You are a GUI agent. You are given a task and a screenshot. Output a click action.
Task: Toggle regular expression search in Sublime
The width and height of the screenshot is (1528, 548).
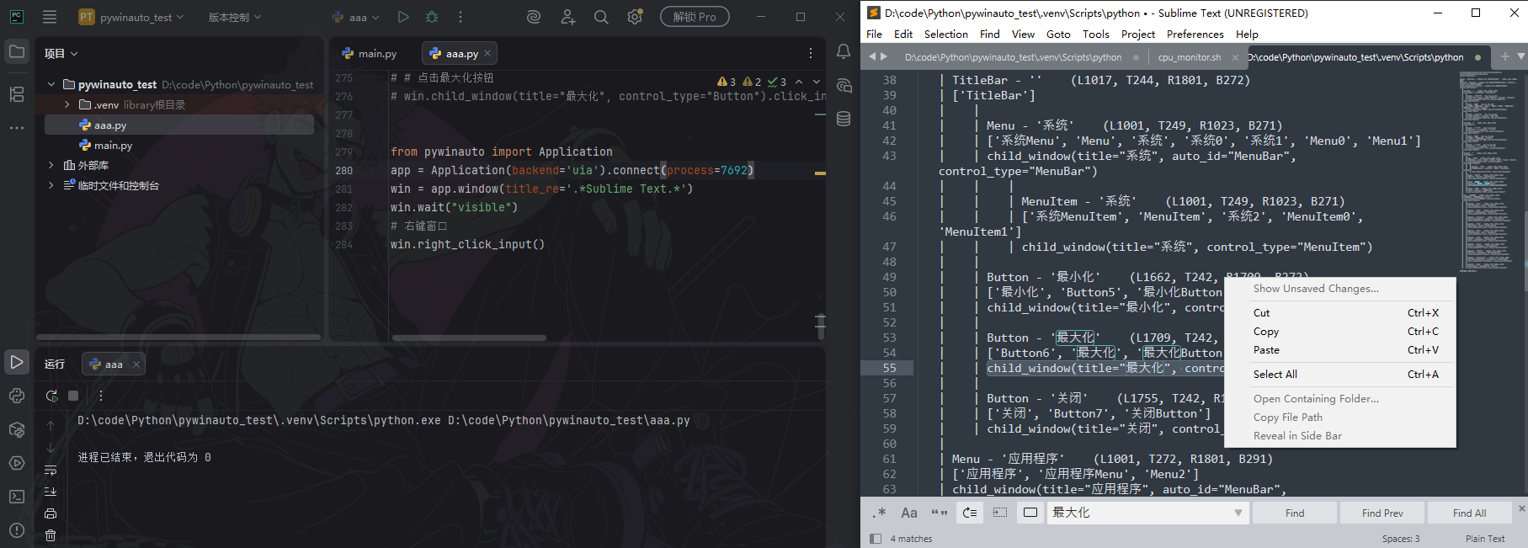click(880, 513)
